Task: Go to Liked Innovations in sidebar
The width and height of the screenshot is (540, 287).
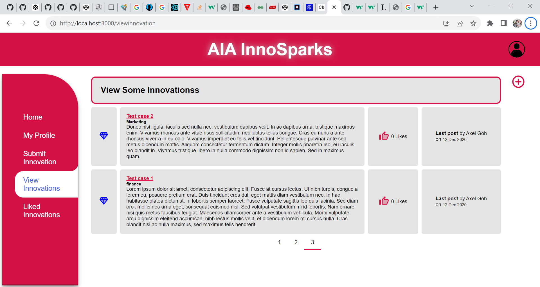Action: tap(41, 210)
